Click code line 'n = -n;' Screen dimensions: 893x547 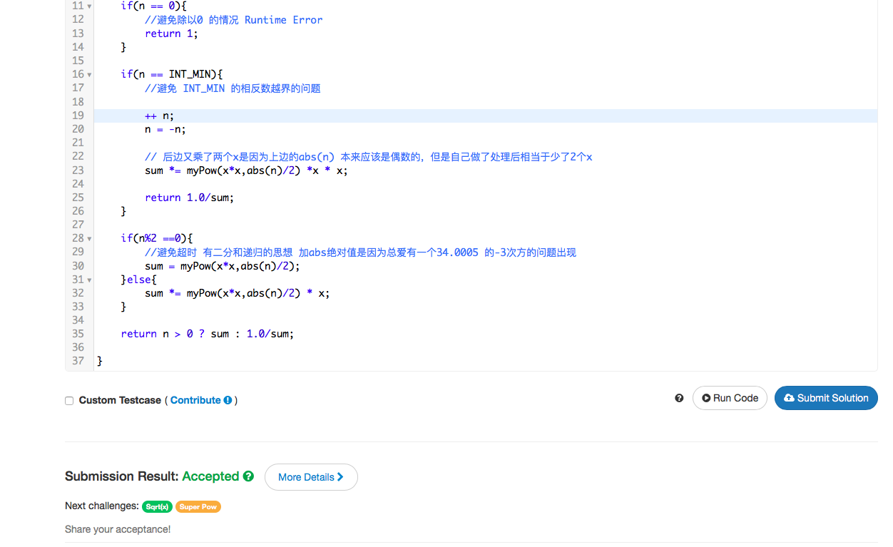(x=165, y=129)
